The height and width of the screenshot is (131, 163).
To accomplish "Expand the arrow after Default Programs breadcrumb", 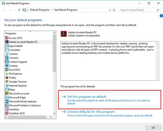I will coord(52,10).
